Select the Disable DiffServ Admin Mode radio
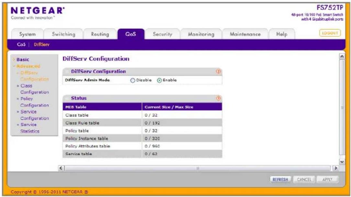Viewport: 351px width, 197px height. click(x=132, y=80)
